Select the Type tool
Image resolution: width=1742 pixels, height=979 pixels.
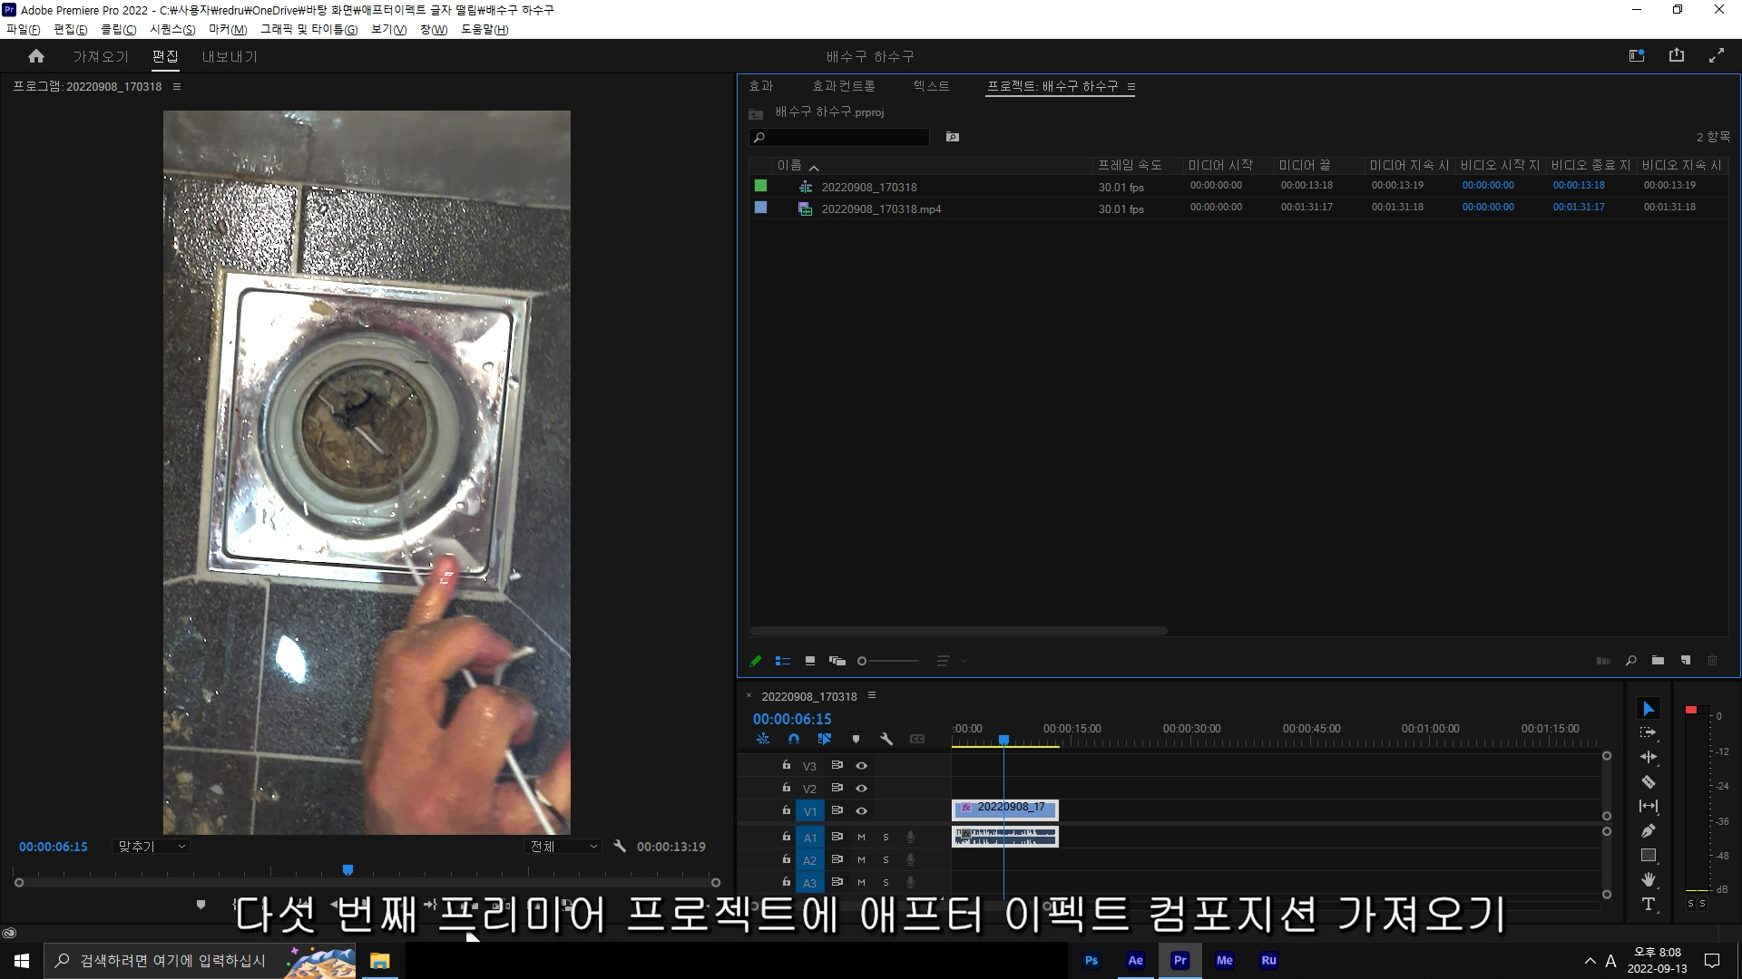pyautogui.click(x=1649, y=904)
